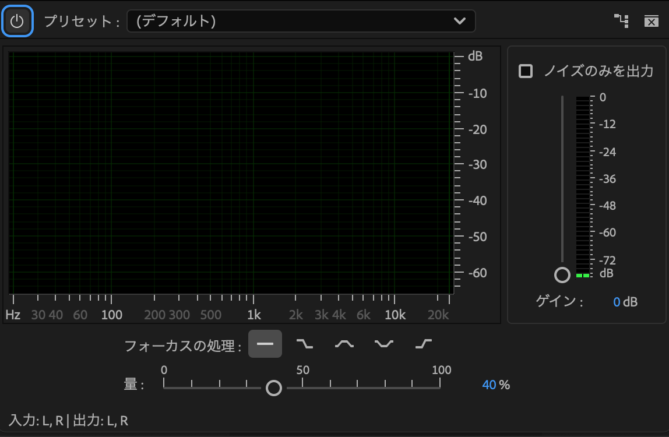Open the channel map editor icon
Image resolution: width=669 pixels, height=437 pixels.
point(622,22)
